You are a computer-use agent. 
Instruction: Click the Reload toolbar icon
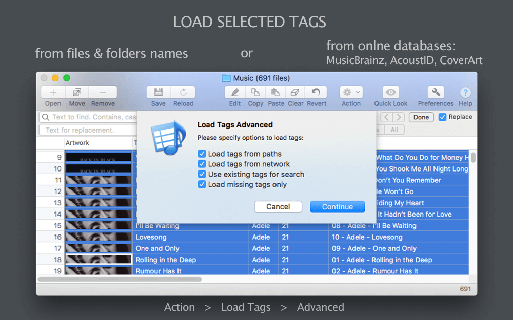tap(183, 93)
